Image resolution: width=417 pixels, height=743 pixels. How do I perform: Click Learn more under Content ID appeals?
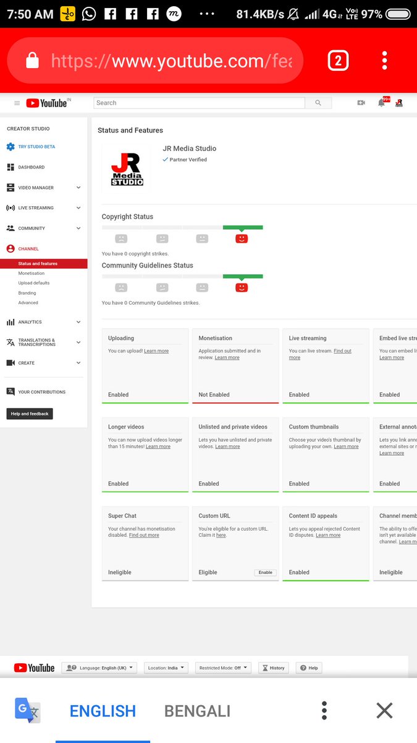[x=328, y=535]
